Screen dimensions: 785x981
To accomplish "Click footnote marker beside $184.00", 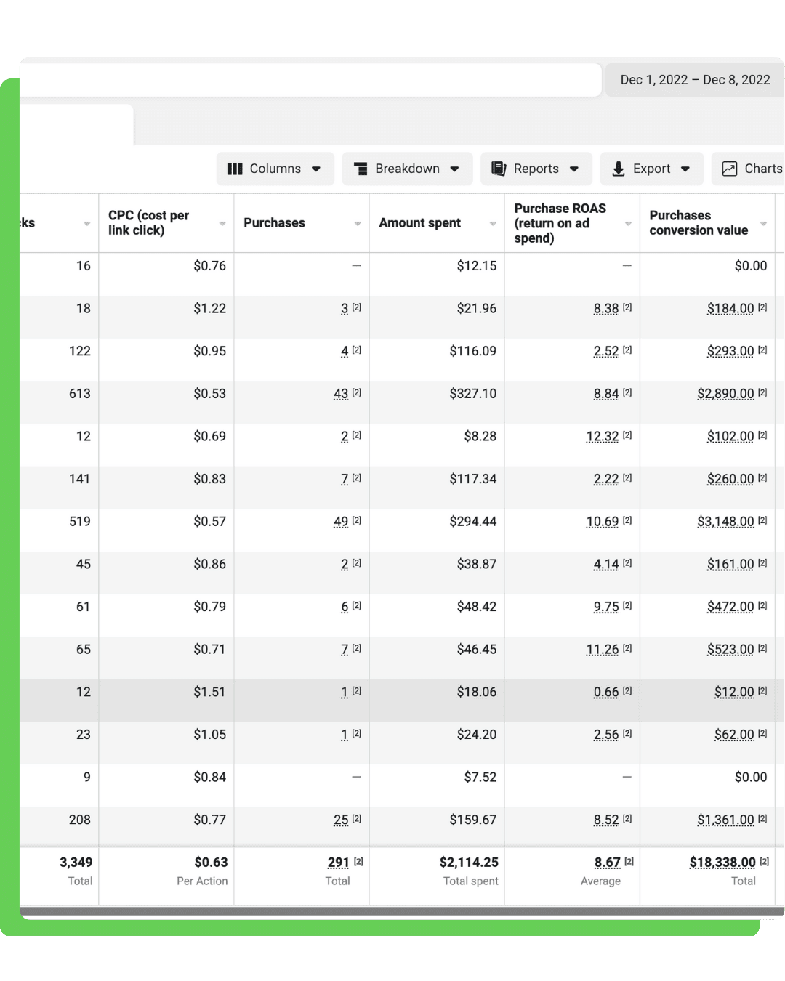I will (762, 307).
